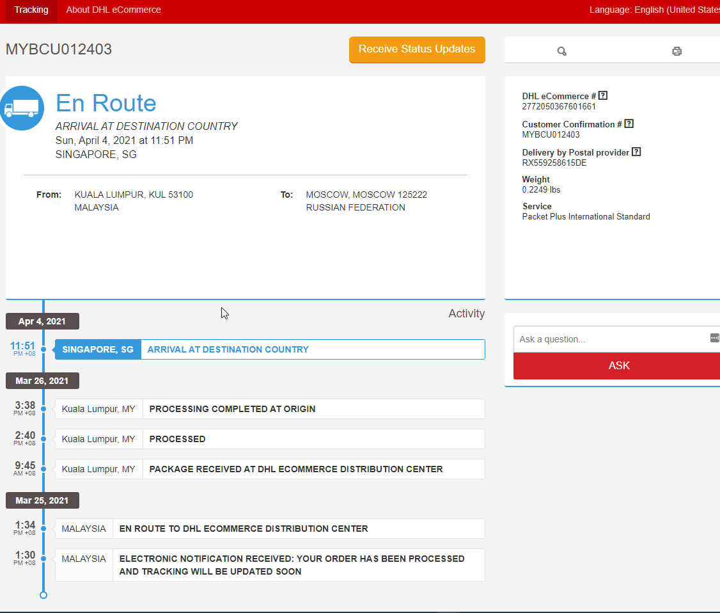Select Package Received at Distribution Center entry
The width and height of the screenshot is (720, 613).
click(270, 469)
